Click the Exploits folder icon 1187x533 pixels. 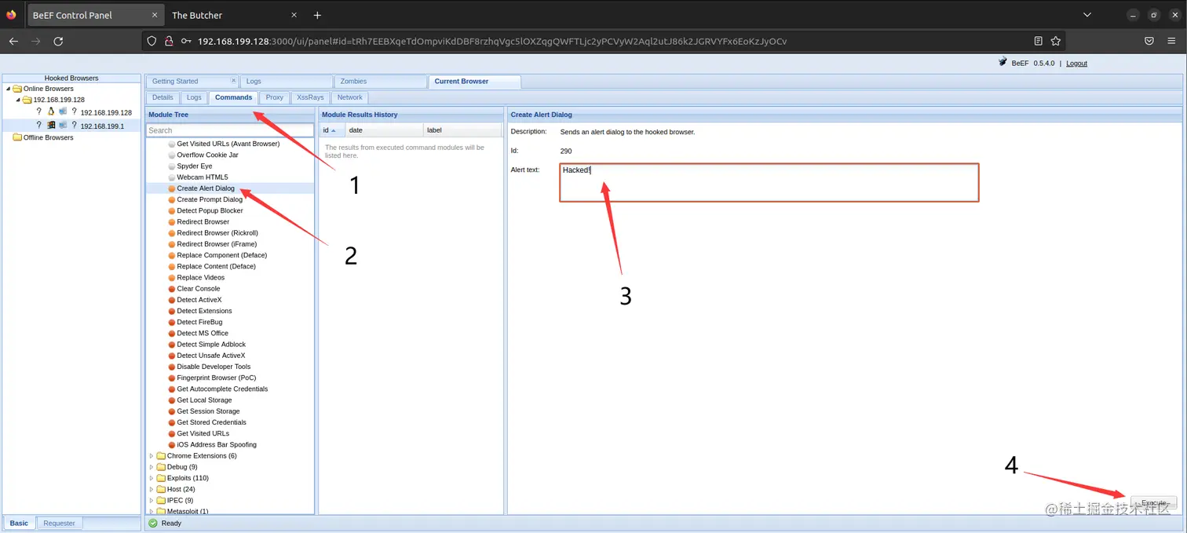click(x=161, y=478)
